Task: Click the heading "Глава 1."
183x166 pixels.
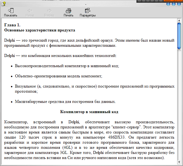Action: (x=12, y=25)
